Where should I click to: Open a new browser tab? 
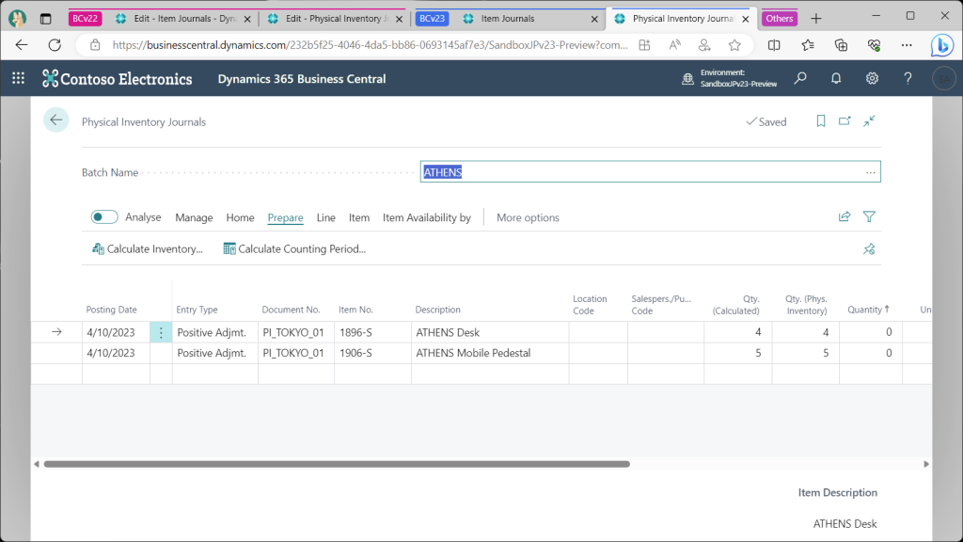[x=815, y=19]
